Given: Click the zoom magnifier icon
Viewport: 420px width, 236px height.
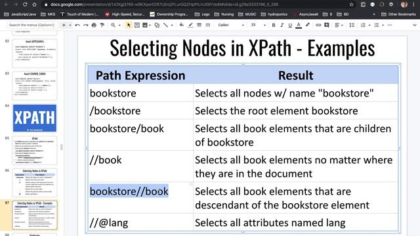Looking at the screenshot, I should point(114,25).
